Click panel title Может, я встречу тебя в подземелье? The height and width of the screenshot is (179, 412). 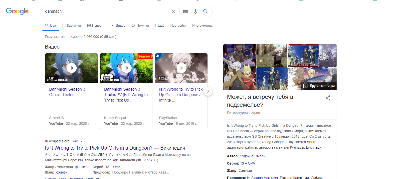point(260,101)
